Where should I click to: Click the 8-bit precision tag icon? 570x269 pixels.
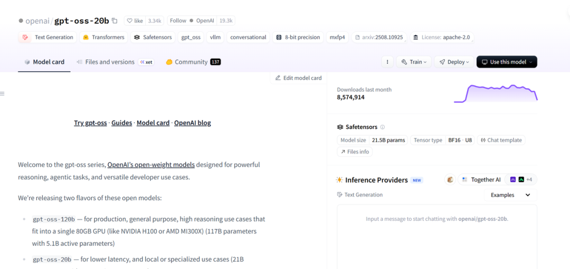pyautogui.click(x=279, y=37)
